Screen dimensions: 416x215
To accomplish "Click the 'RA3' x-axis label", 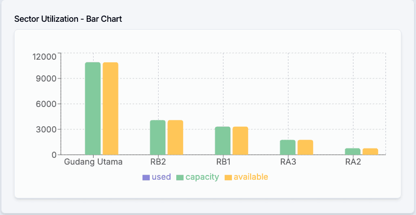I will 288,162.
